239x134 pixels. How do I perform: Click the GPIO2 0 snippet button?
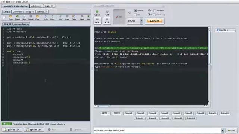(x=117, y=113)
